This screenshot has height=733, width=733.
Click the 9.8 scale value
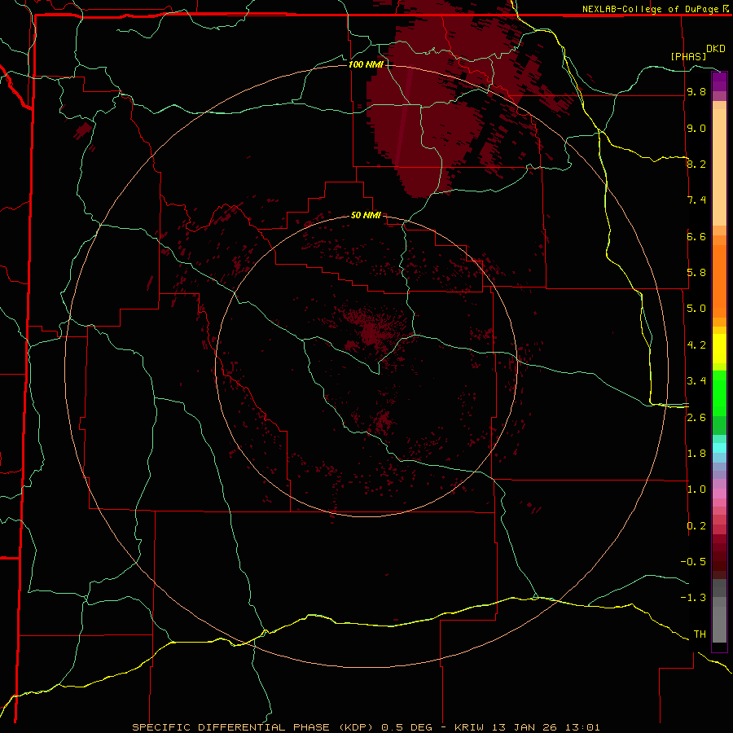pos(696,91)
